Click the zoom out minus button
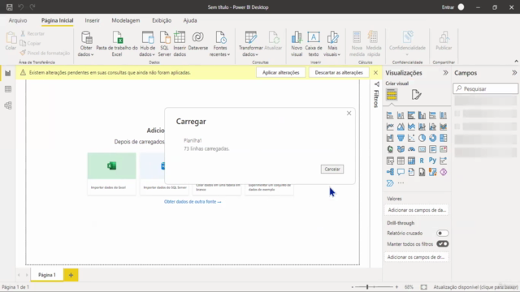The width and height of the screenshot is (520, 292). click(352, 287)
